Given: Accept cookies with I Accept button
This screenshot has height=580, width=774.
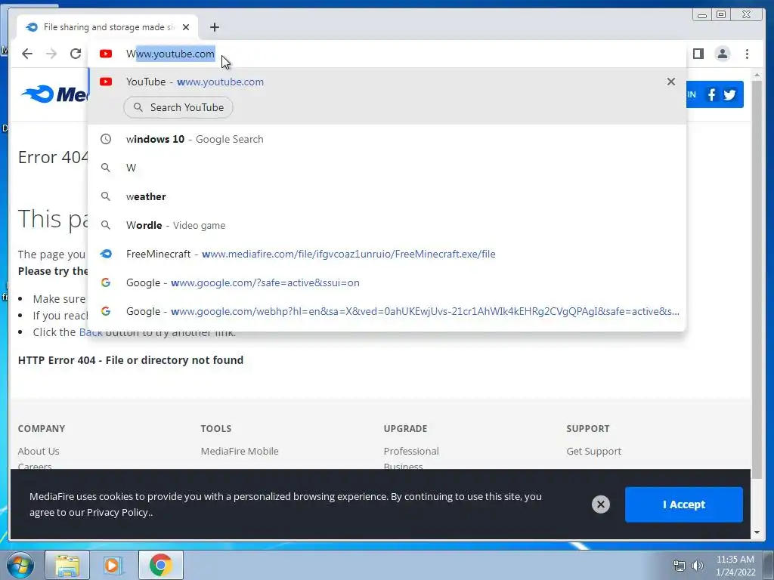Looking at the screenshot, I should coord(683,504).
